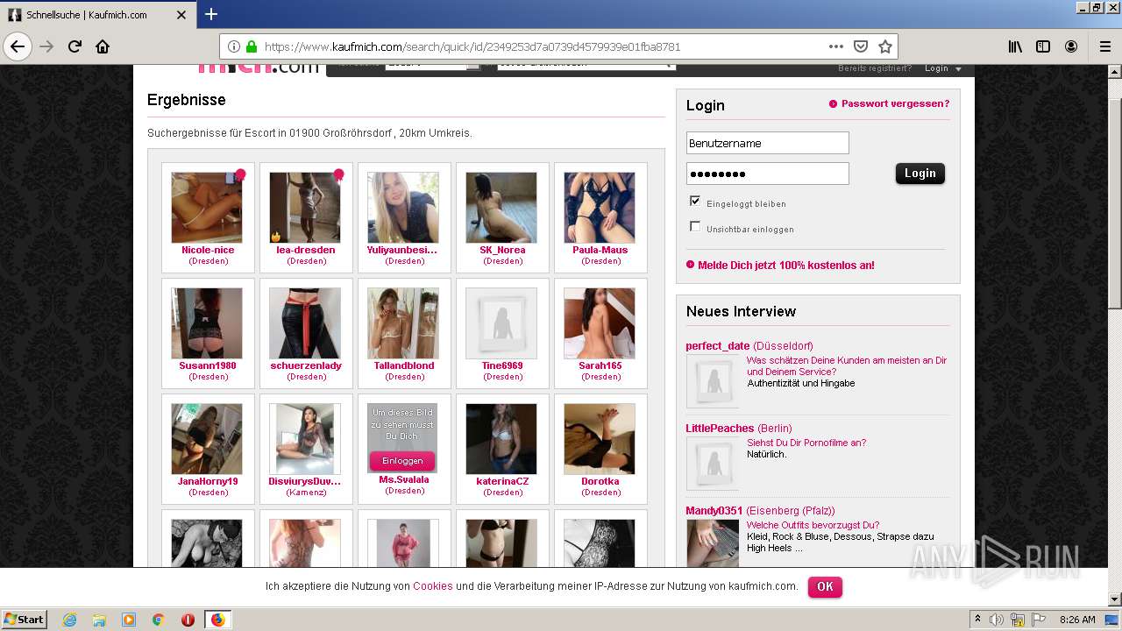Image resolution: width=1122 pixels, height=631 pixels.
Task: Open the taskbar media player icon
Action: [x=129, y=620]
